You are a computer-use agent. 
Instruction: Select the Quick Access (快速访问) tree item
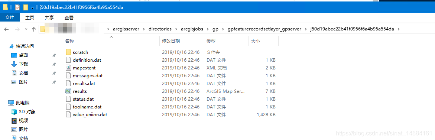[x=25, y=46]
